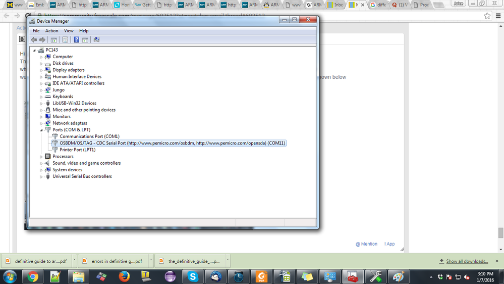Select OSBDM/OSJTAG CDC Serial Port (COM11)
Image resolution: width=504 pixels, height=284 pixels.
(x=172, y=143)
